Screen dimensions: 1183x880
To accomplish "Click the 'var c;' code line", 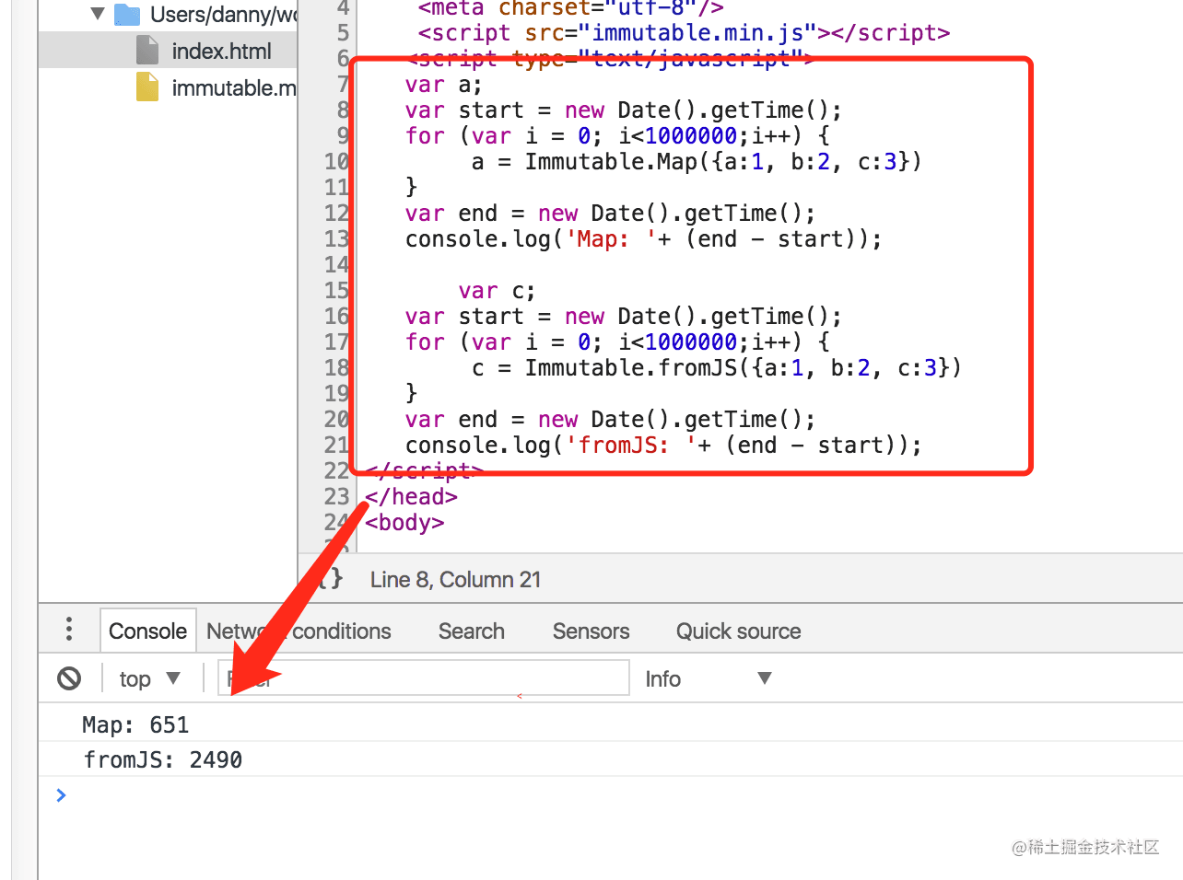I will [x=497, y=291].
